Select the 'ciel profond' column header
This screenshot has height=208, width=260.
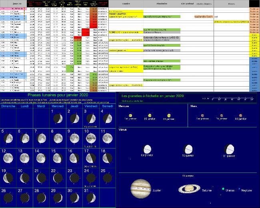[187, 4]
